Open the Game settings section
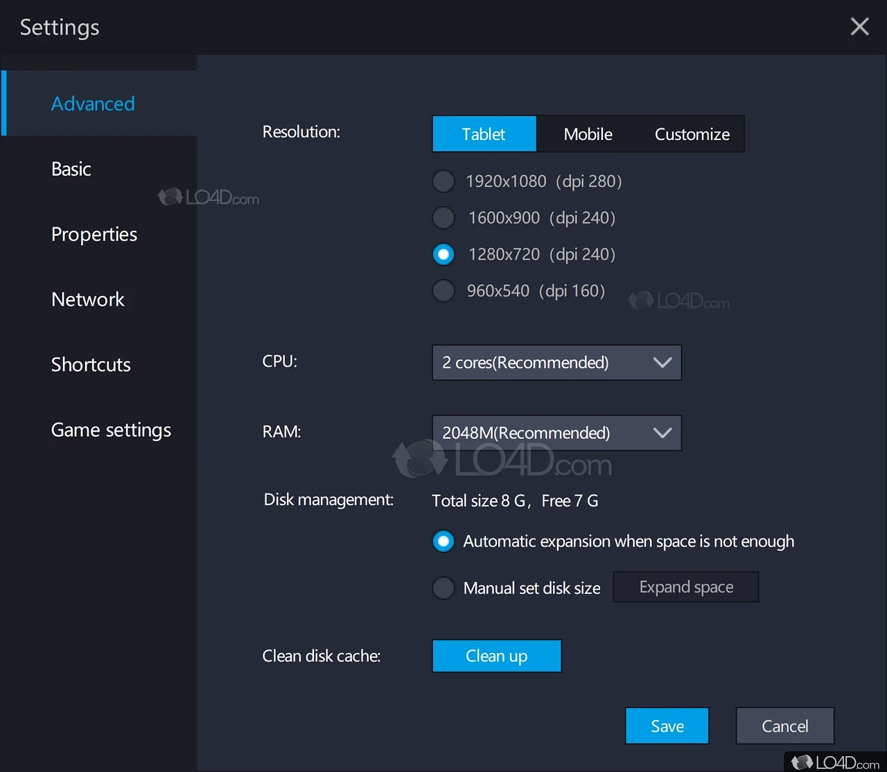Screen dimensions: 887x772 [111, 430]
